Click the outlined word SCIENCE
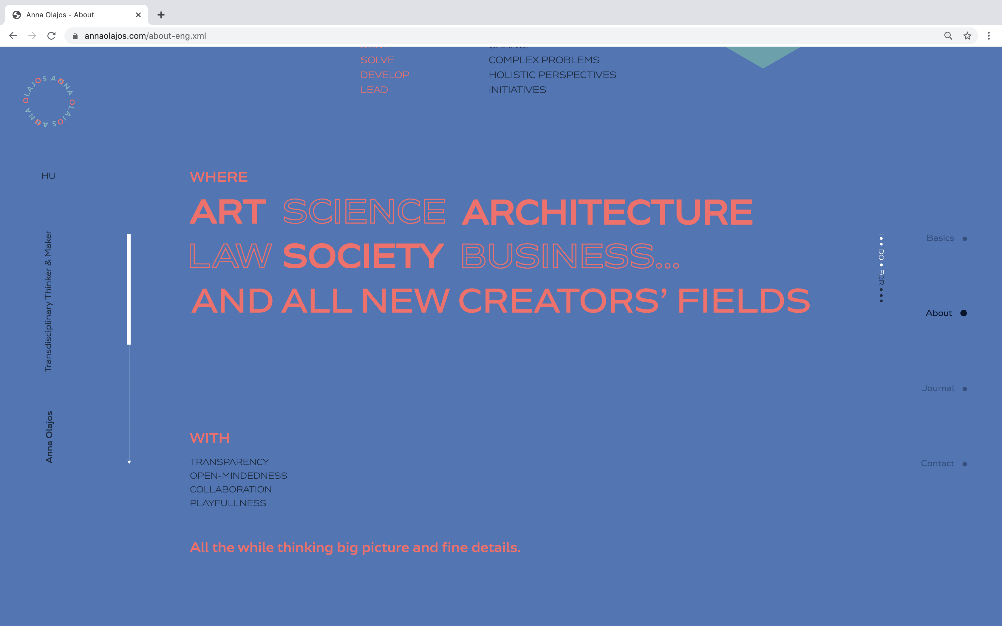The image size is (1002, 626). coord(364,212)
